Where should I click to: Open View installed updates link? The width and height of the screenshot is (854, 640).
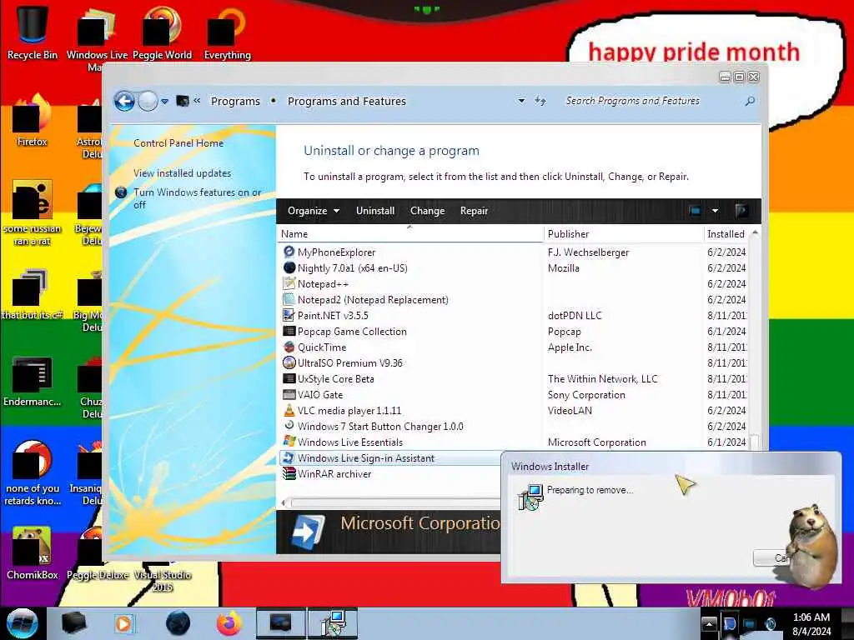(183, 173)
